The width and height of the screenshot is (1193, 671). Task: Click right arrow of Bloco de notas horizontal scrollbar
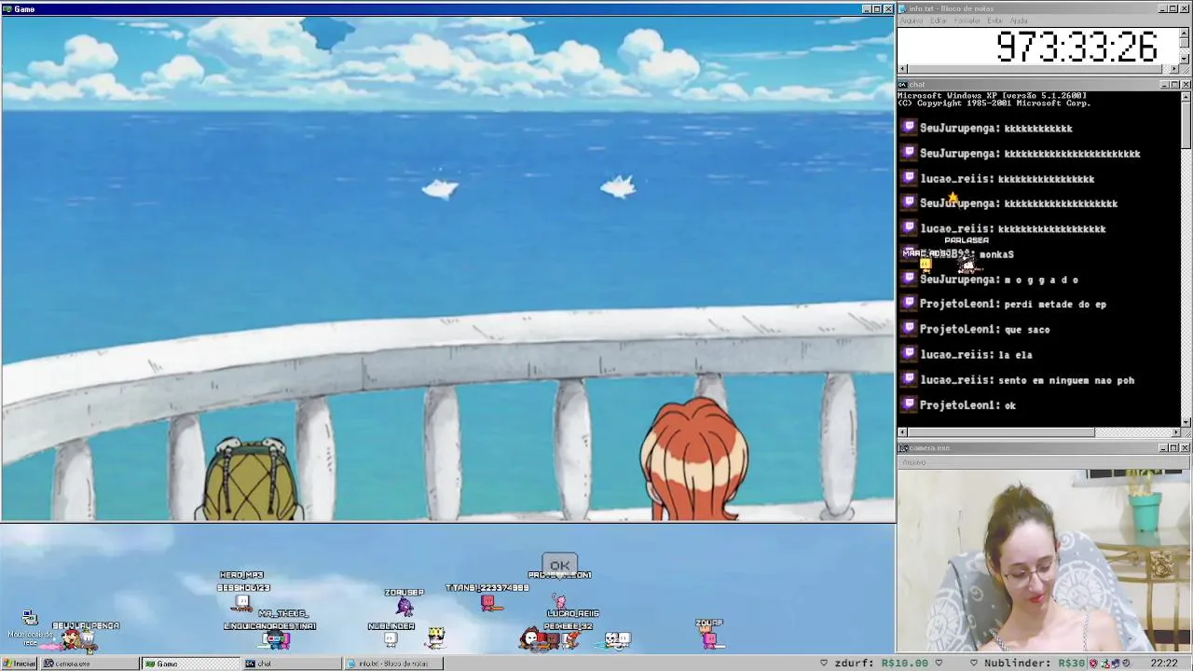1173,69
